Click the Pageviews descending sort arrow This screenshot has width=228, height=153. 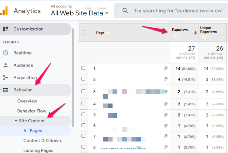[x=195, y=33]
